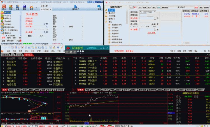Viewport: 210px width, 127px height.
Task: Select first page dot in 百洋股份 widget
Action: pos(78,51)
